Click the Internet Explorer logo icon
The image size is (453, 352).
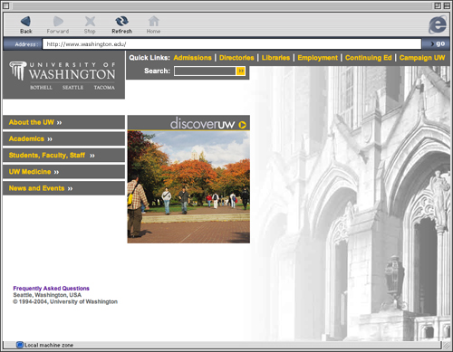point(438,24)
